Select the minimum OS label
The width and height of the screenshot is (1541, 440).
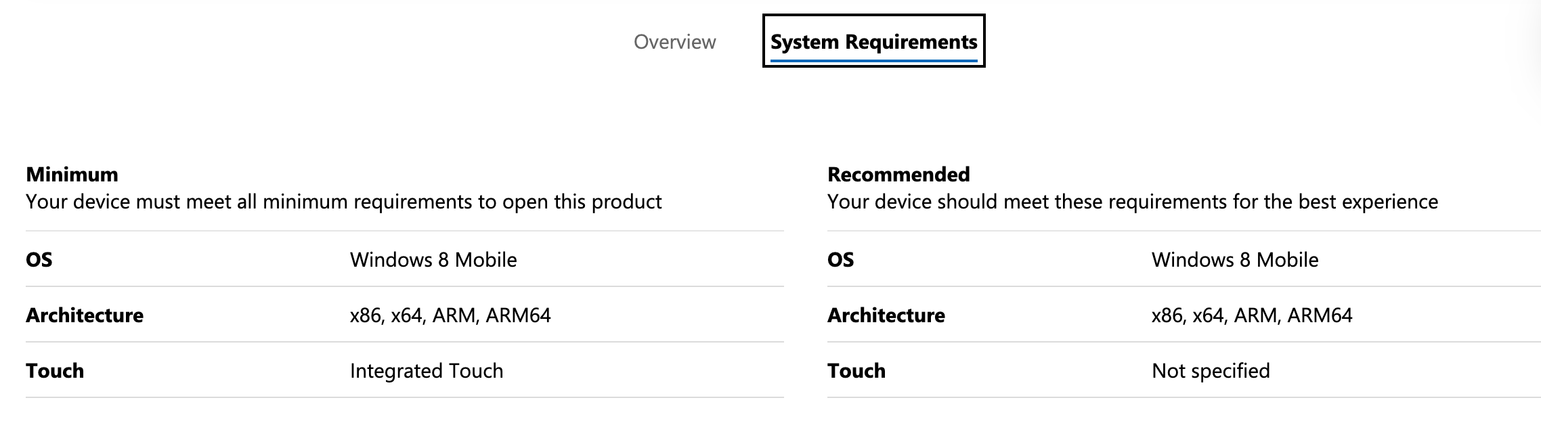[39, 260]
